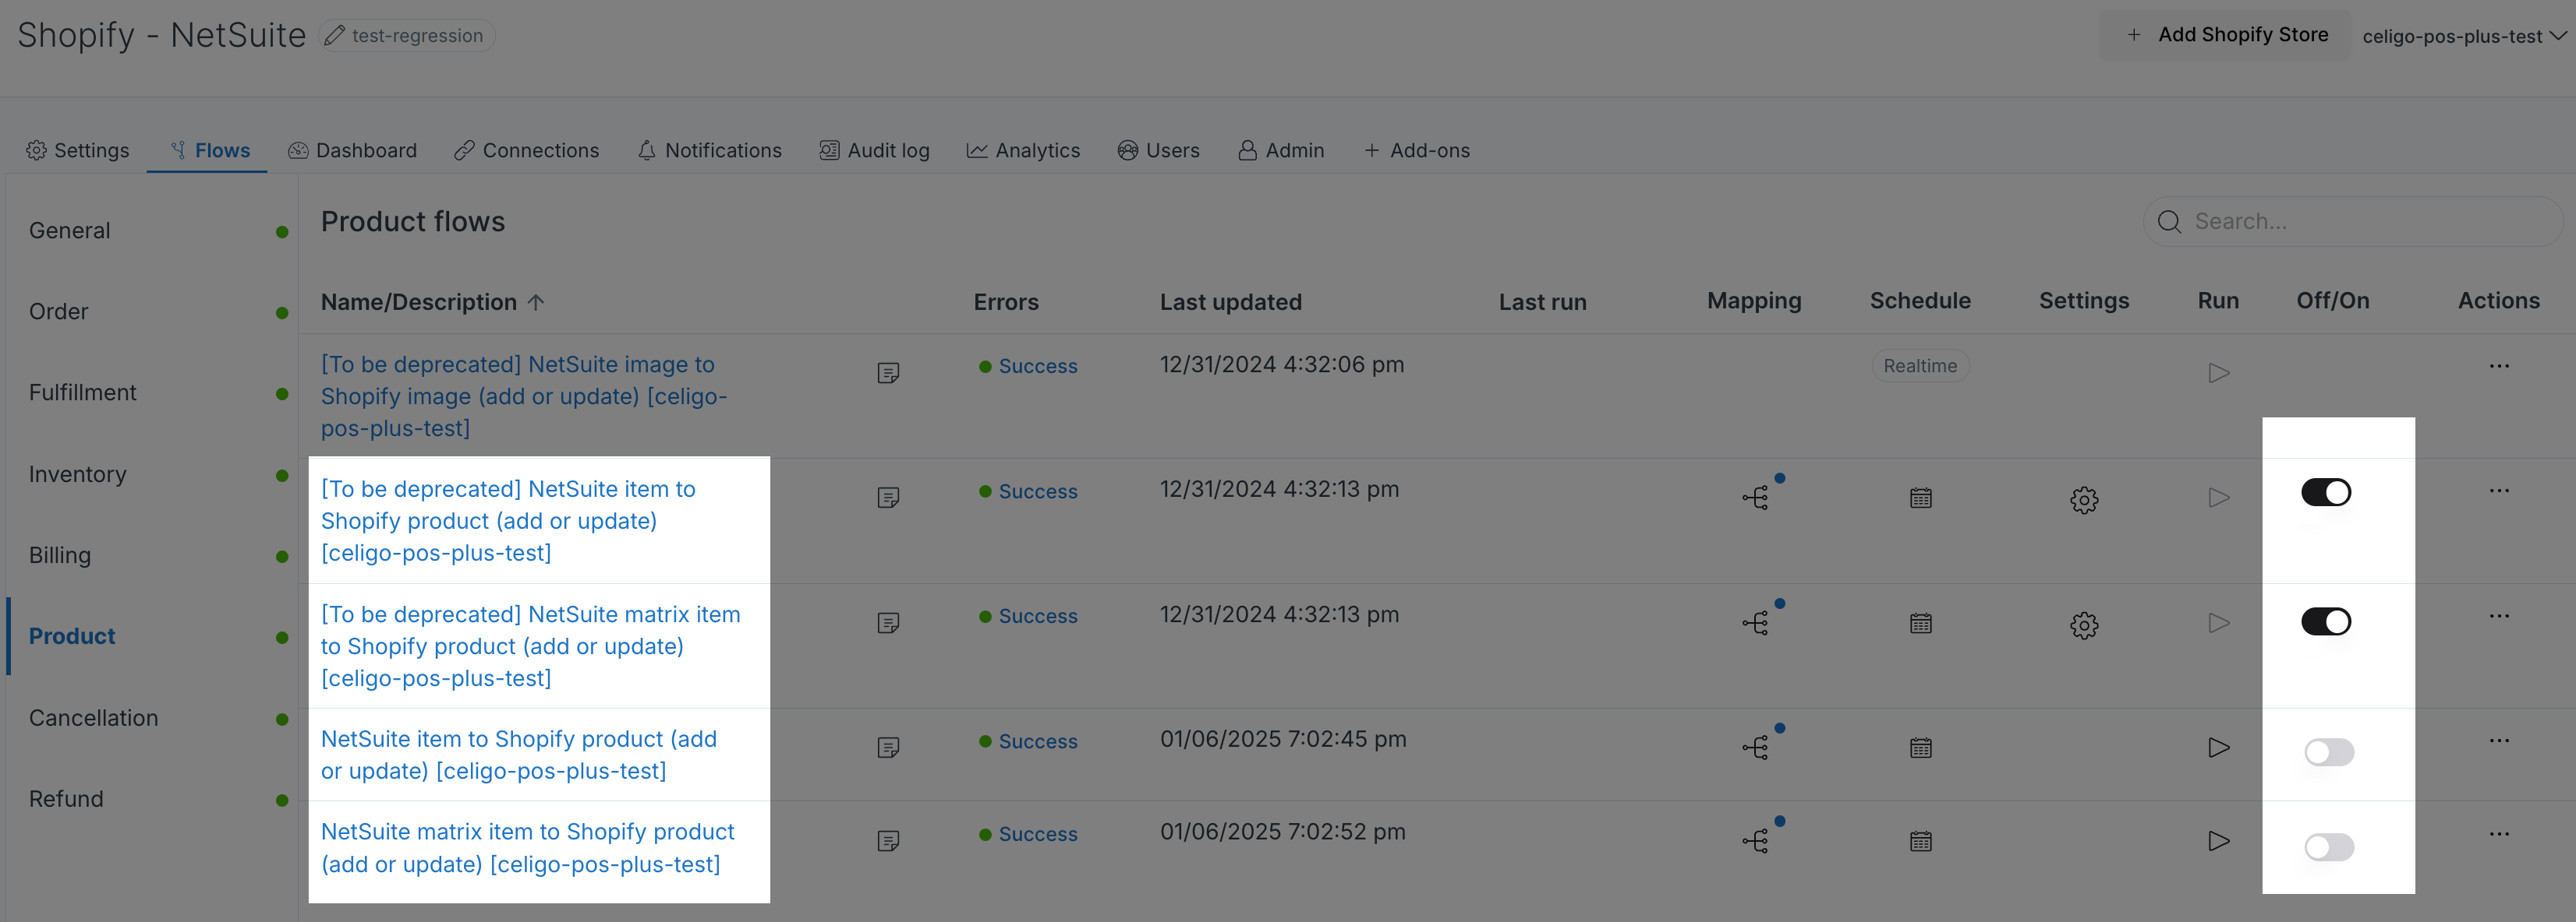
Task: Open settings gear for deprecated NetSuite item flow
Action: (x=2084, y=499)
